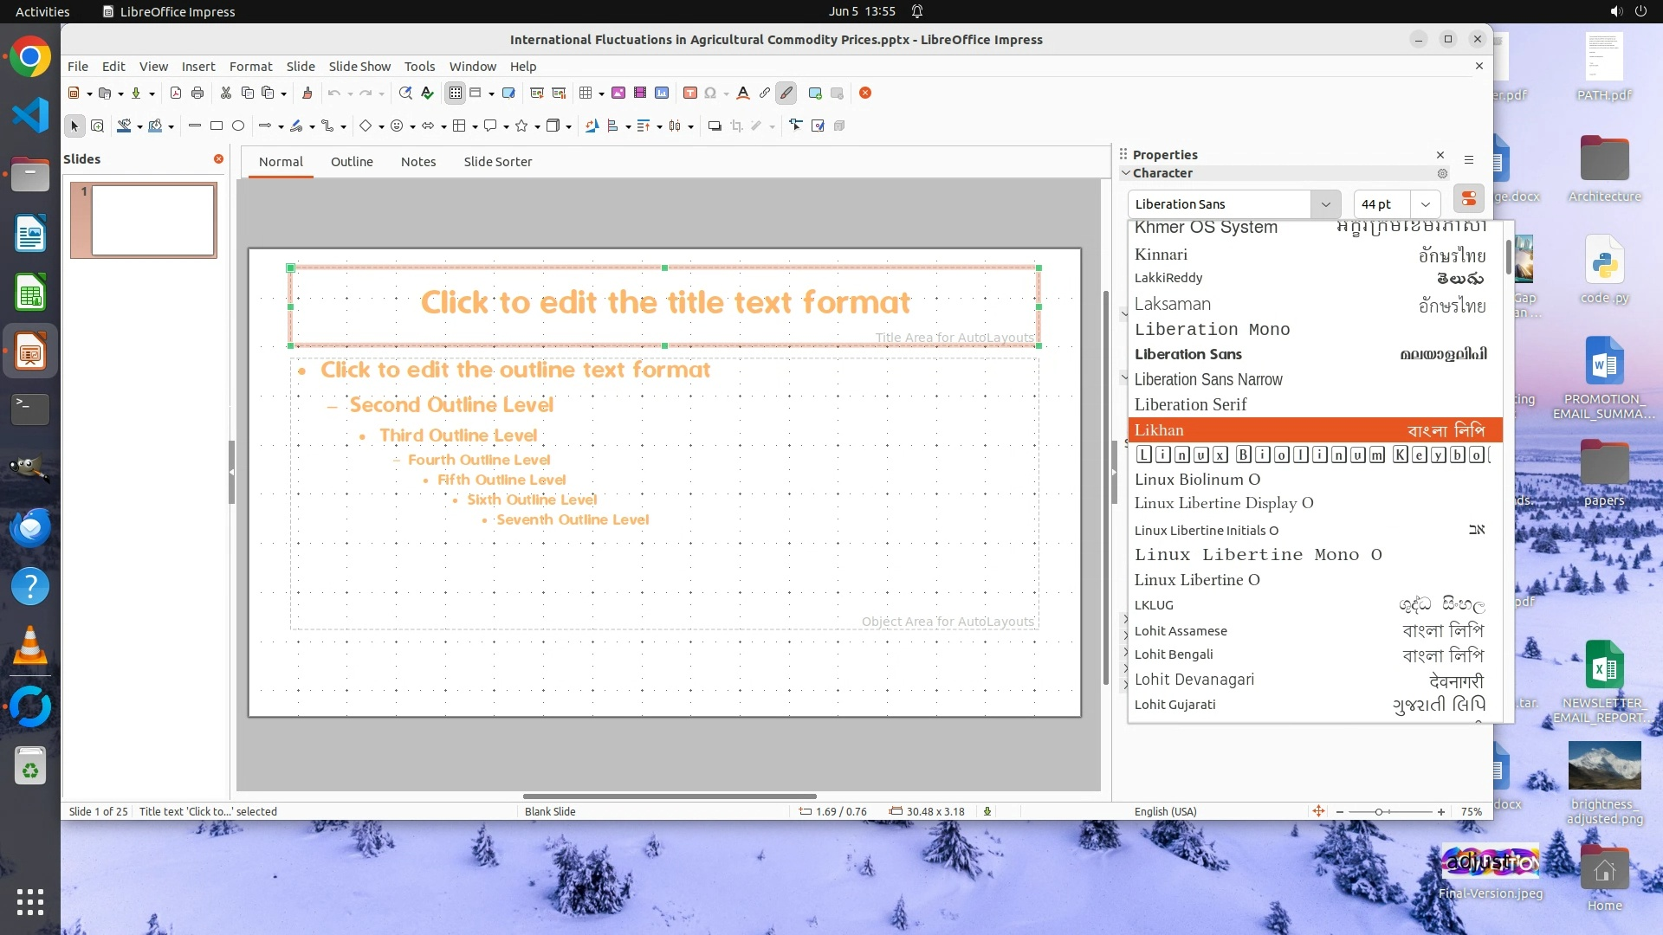Click the Insert Chart icon

pyautogui.click(x=662, y=93)
